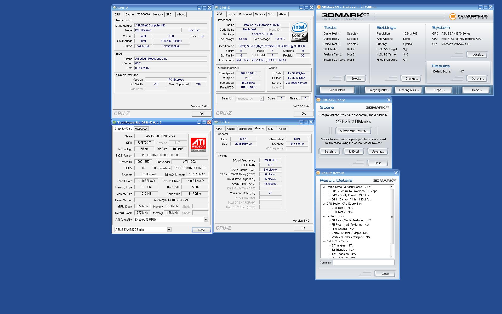
Task: Collapse the Batch Size Tests tree node
Action: tap(324, 241)
